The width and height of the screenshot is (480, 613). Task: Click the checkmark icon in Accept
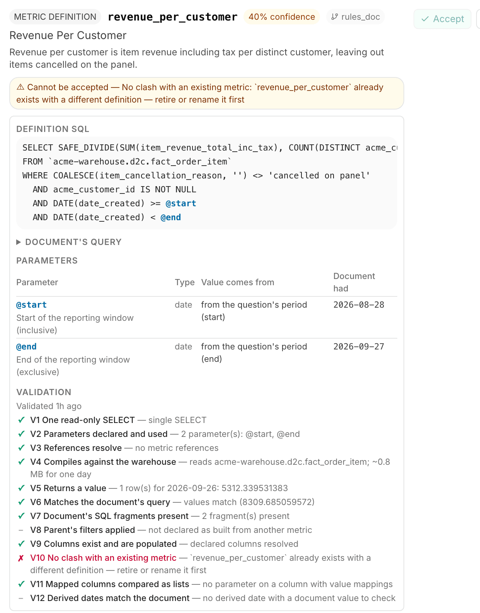pyautogui.click(x=425, y=19)
